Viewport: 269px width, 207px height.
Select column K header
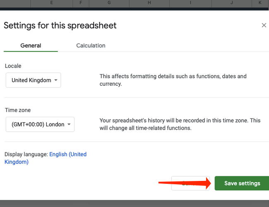click(x=260, y=3)
